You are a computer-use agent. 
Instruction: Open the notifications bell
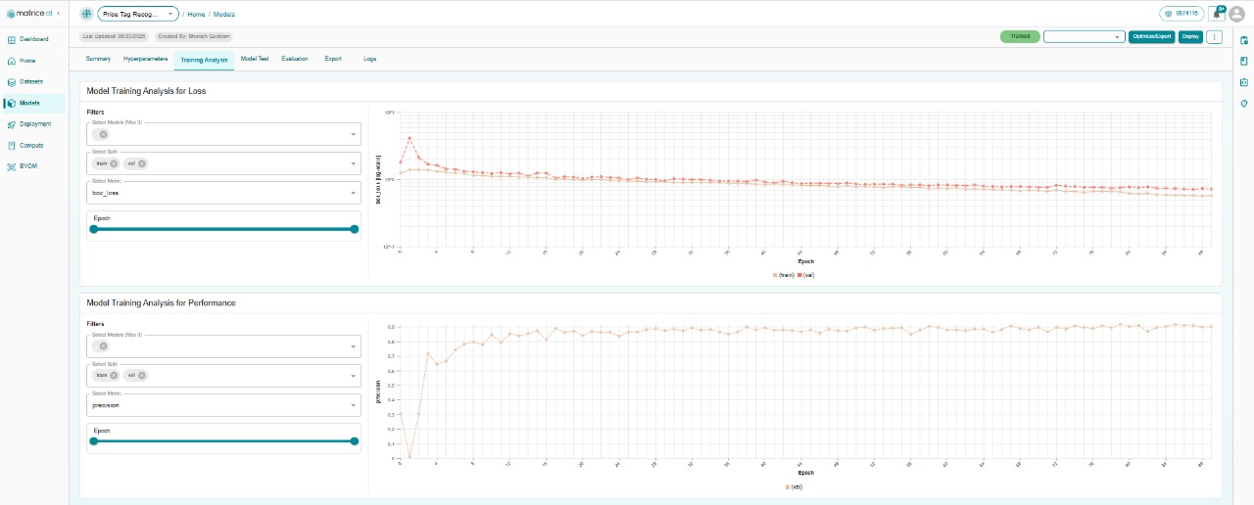click(x=1216, y=14)
